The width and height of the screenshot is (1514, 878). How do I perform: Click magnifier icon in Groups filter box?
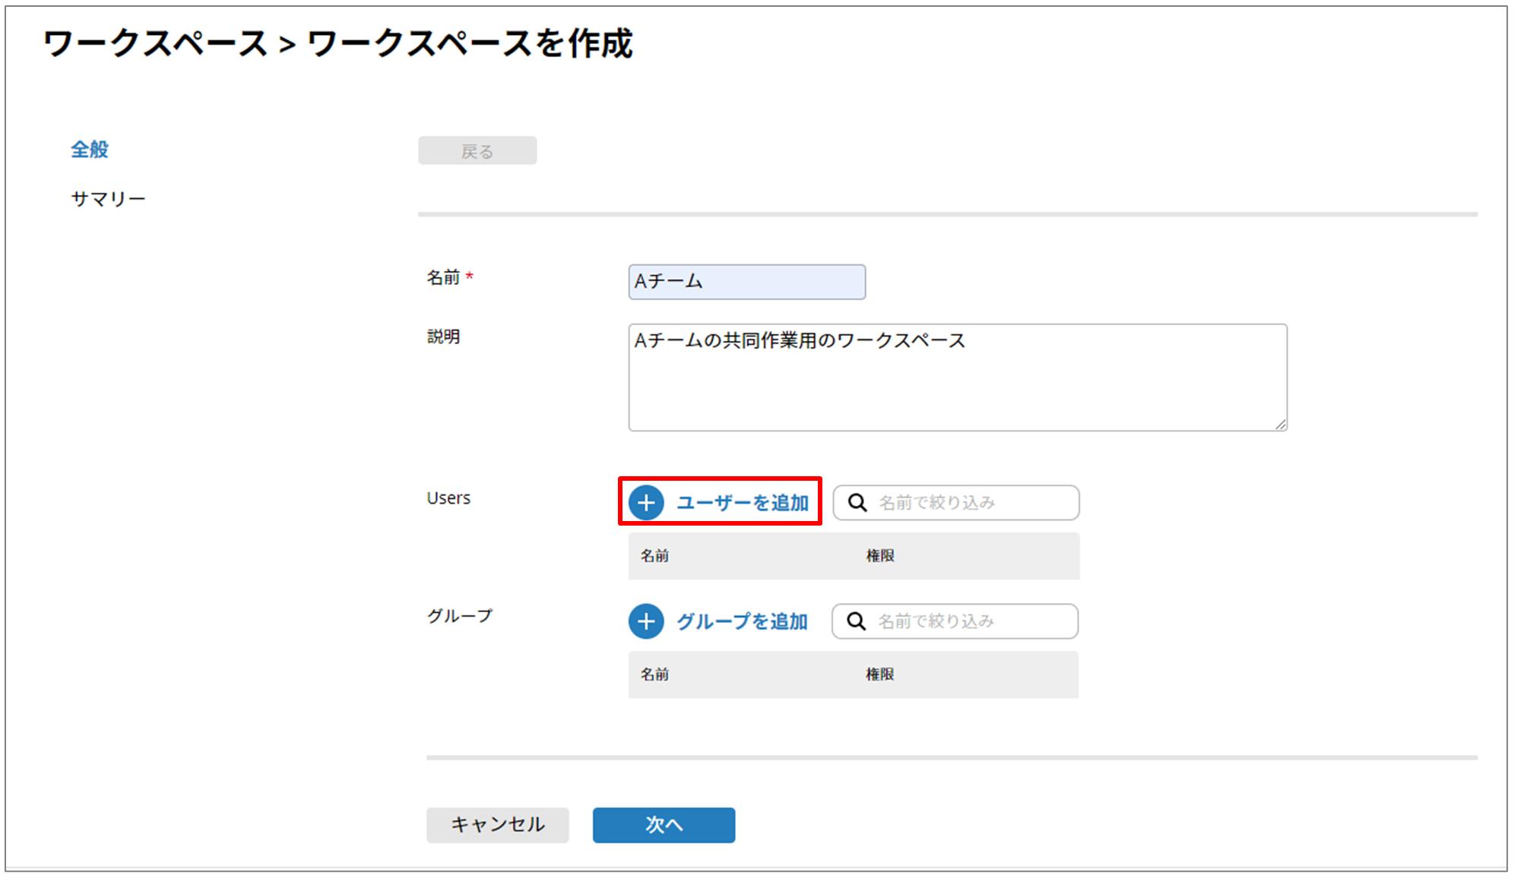[856, 621]
